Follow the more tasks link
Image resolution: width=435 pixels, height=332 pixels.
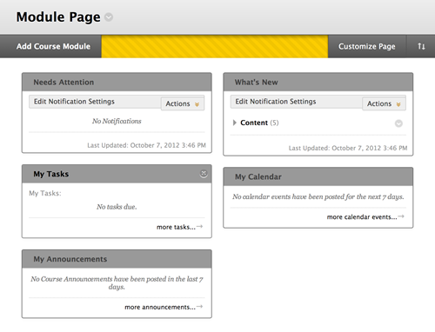179,227
